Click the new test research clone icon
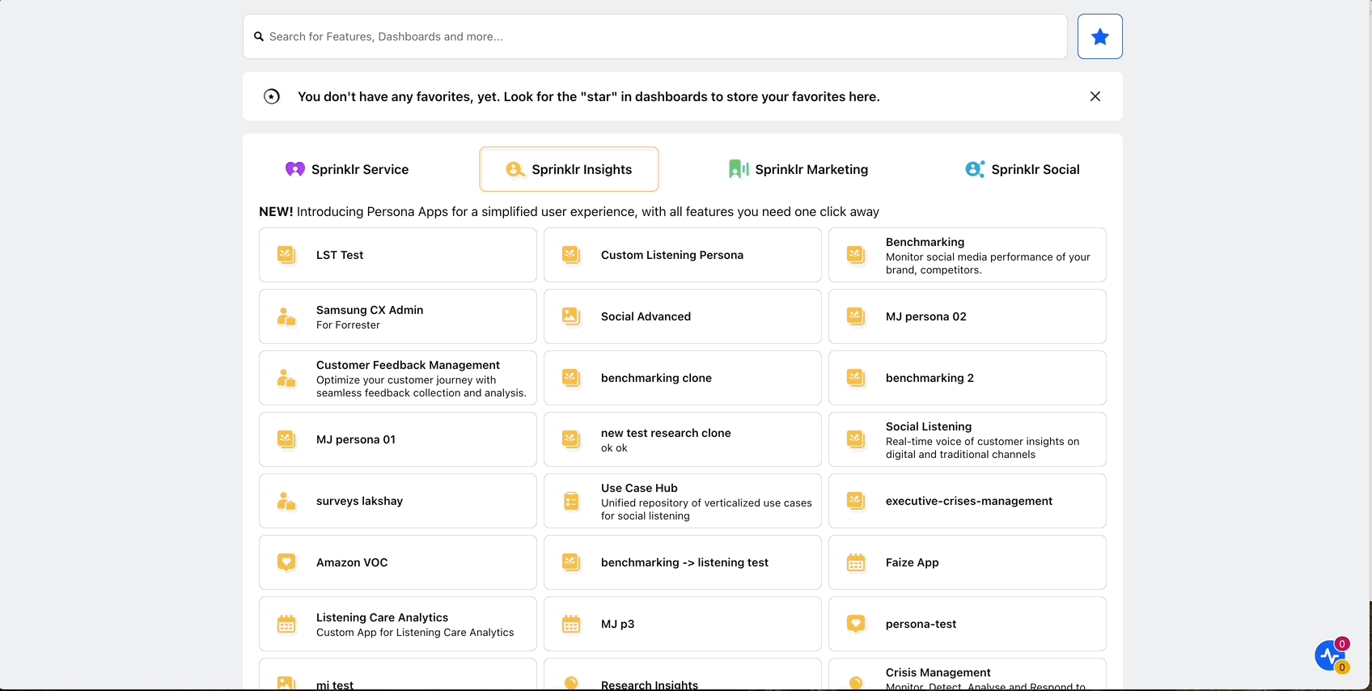The image size is (1372, 691). (x=571, y=439)
